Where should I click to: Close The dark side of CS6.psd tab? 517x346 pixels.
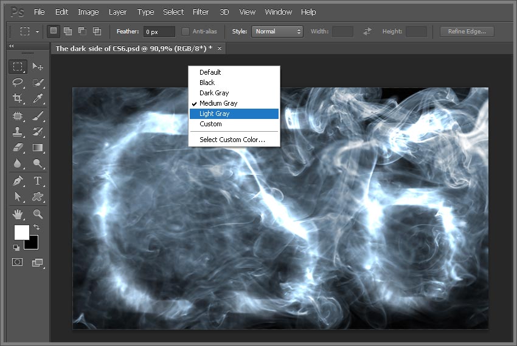[x=219, y=49]
